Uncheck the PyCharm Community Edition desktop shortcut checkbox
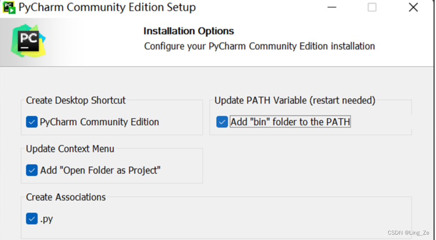This screenshot has width=436, height=240. (32, 122)
